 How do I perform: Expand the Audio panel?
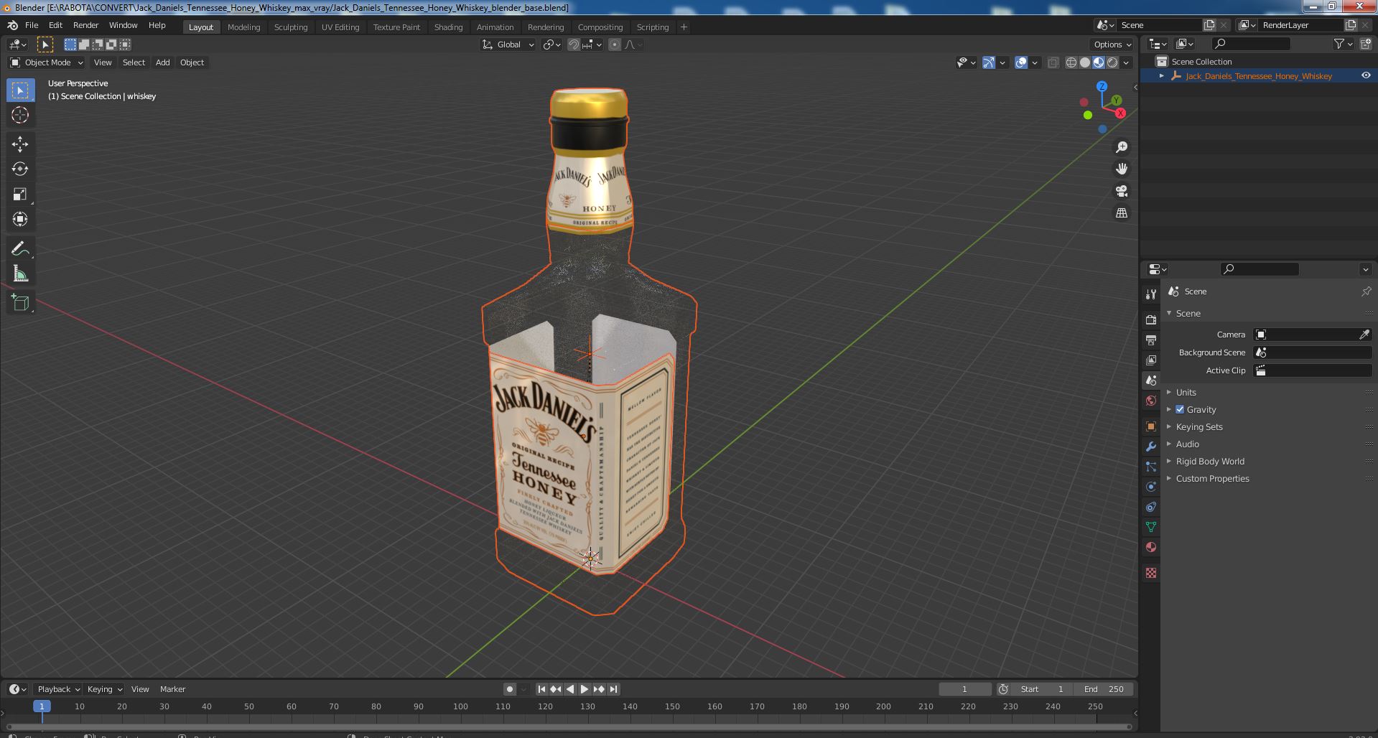tap(1188, 444)
